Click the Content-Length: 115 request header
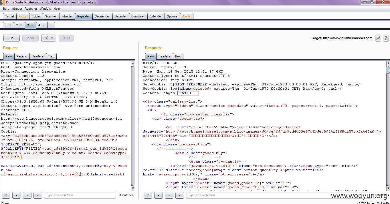Screen dimensions: 390x204 coord(23,76)
